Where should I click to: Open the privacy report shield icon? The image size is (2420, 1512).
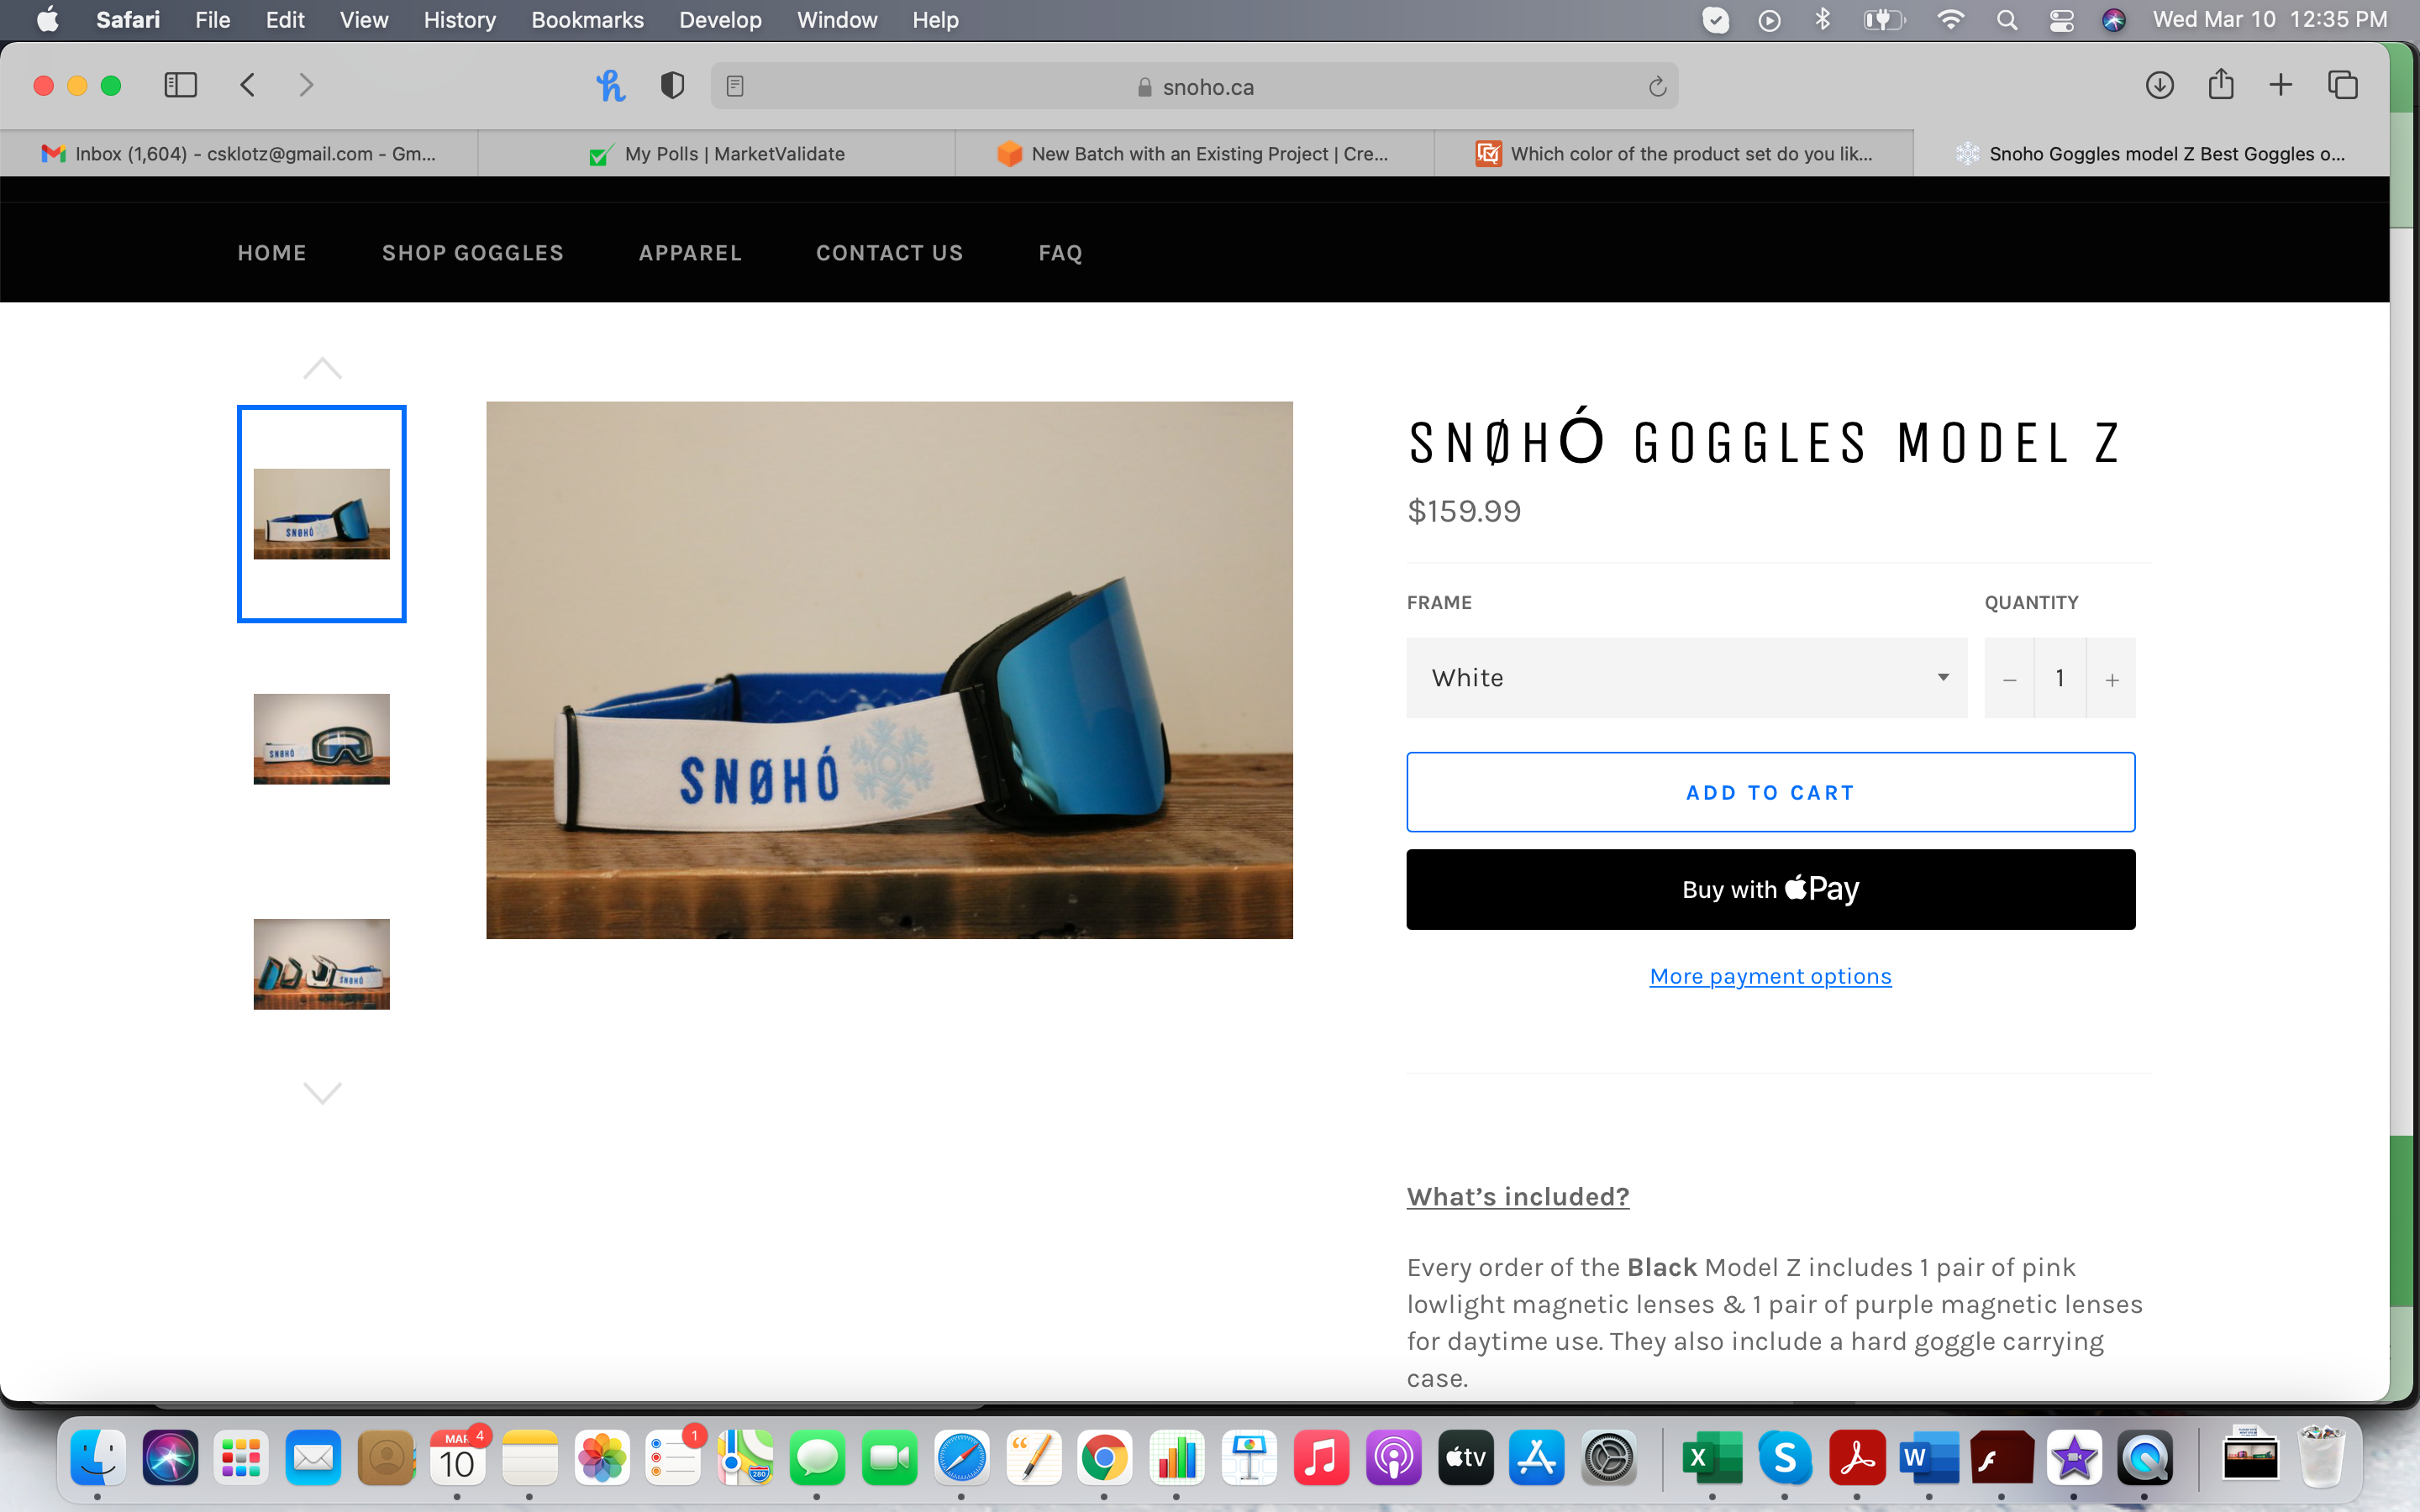coord(672,86)
